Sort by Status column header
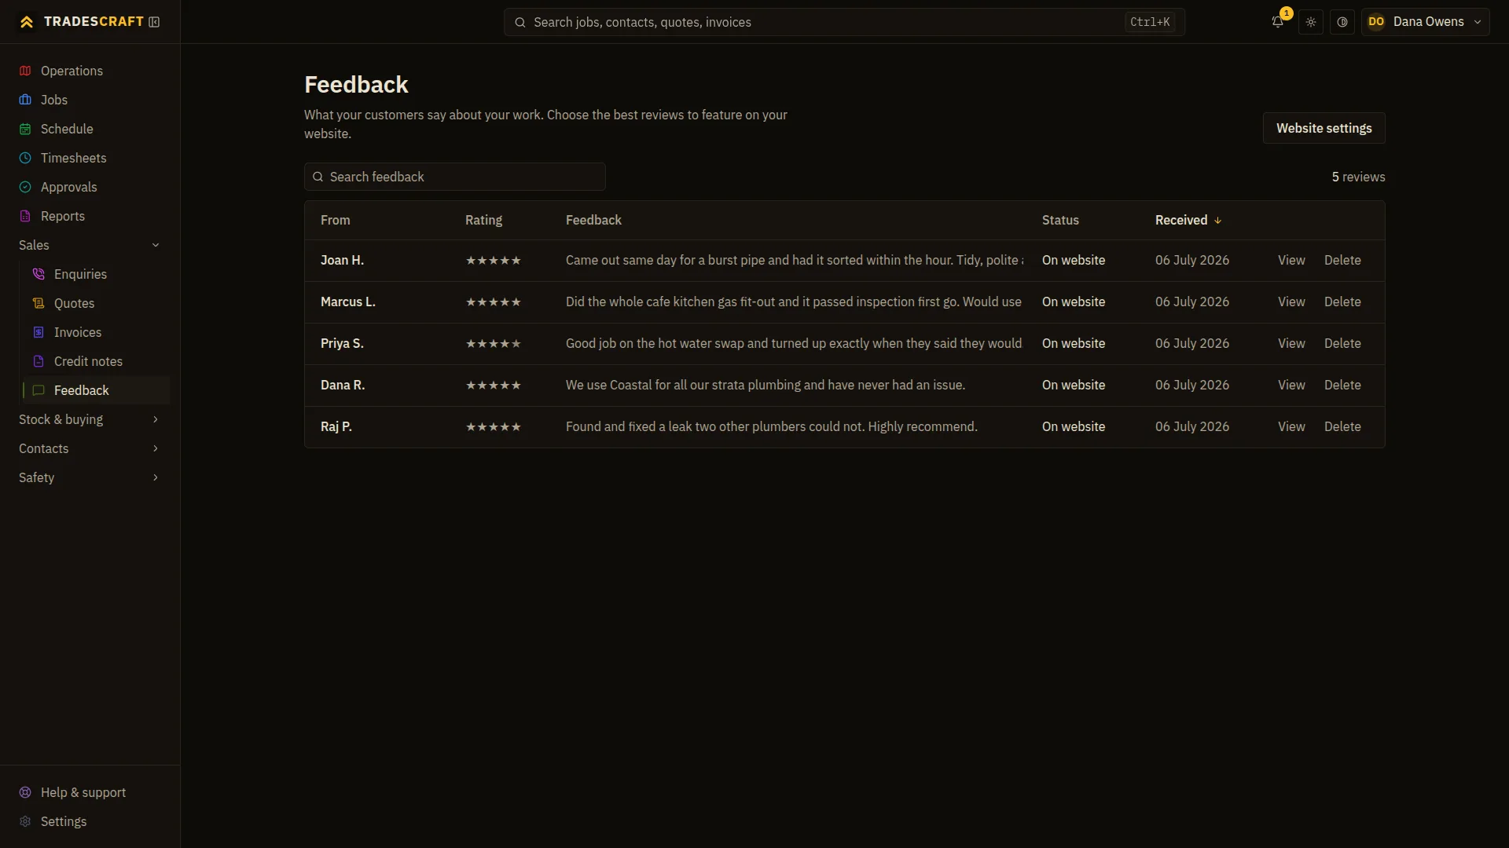Viewport: 1509px width, 848px height. coord(1060,220)
